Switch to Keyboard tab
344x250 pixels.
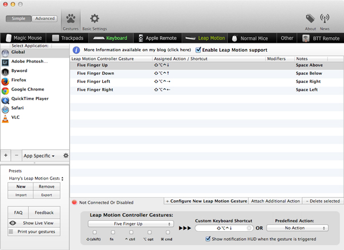111,38
